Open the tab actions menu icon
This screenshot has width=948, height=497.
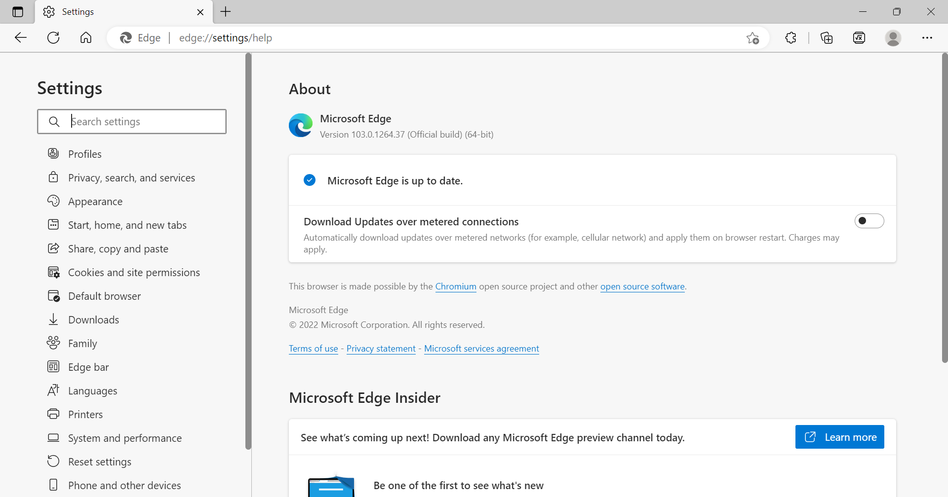18,12
